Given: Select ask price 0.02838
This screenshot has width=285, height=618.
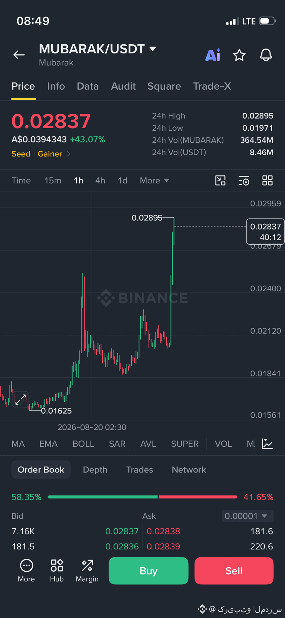Looking at the screenshot, I should (163, 531).
